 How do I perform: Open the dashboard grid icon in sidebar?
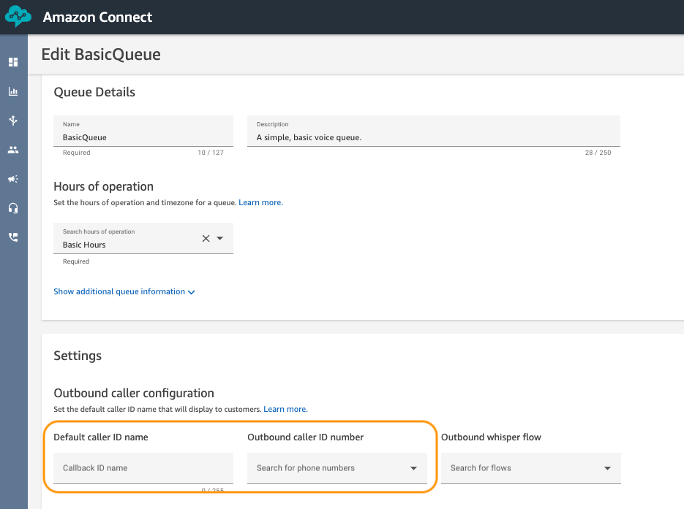pos(13,62)
